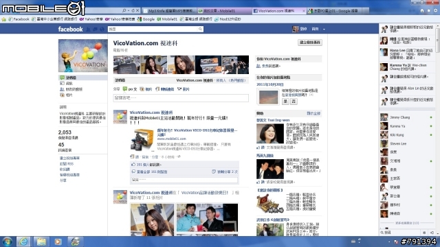Click the IE home icon
The image size is (440, 247).
421,11
